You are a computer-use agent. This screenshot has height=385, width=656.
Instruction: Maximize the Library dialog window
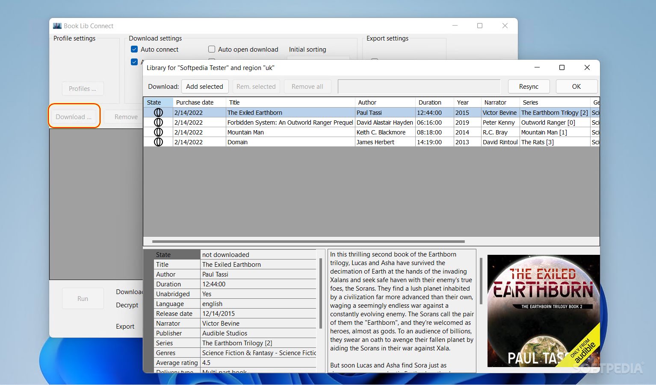pos(562,67)
